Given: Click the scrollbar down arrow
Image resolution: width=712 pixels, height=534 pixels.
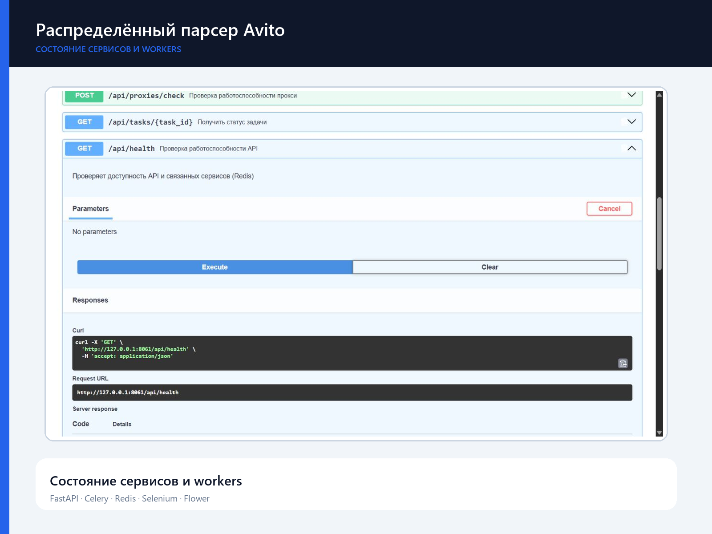Looking at the screenshot, I should point(659,433).
